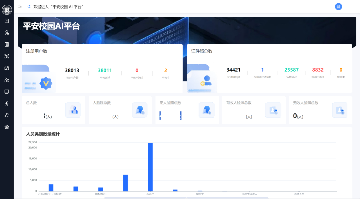Open the monitor screen icon in sidebar
The width and height of the screenshot is (360, 199).
click(x=7, y=92)
